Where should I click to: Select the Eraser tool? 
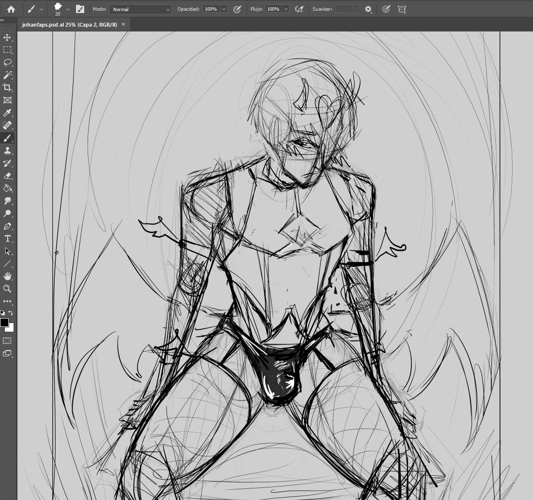click(x=7, y=176)
